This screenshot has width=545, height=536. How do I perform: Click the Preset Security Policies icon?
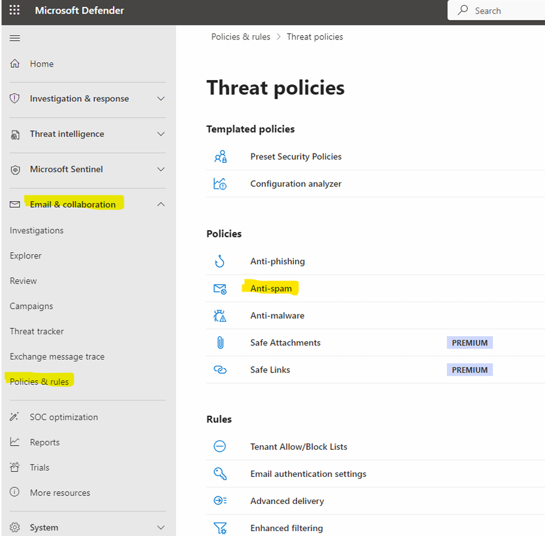point(220,157)
